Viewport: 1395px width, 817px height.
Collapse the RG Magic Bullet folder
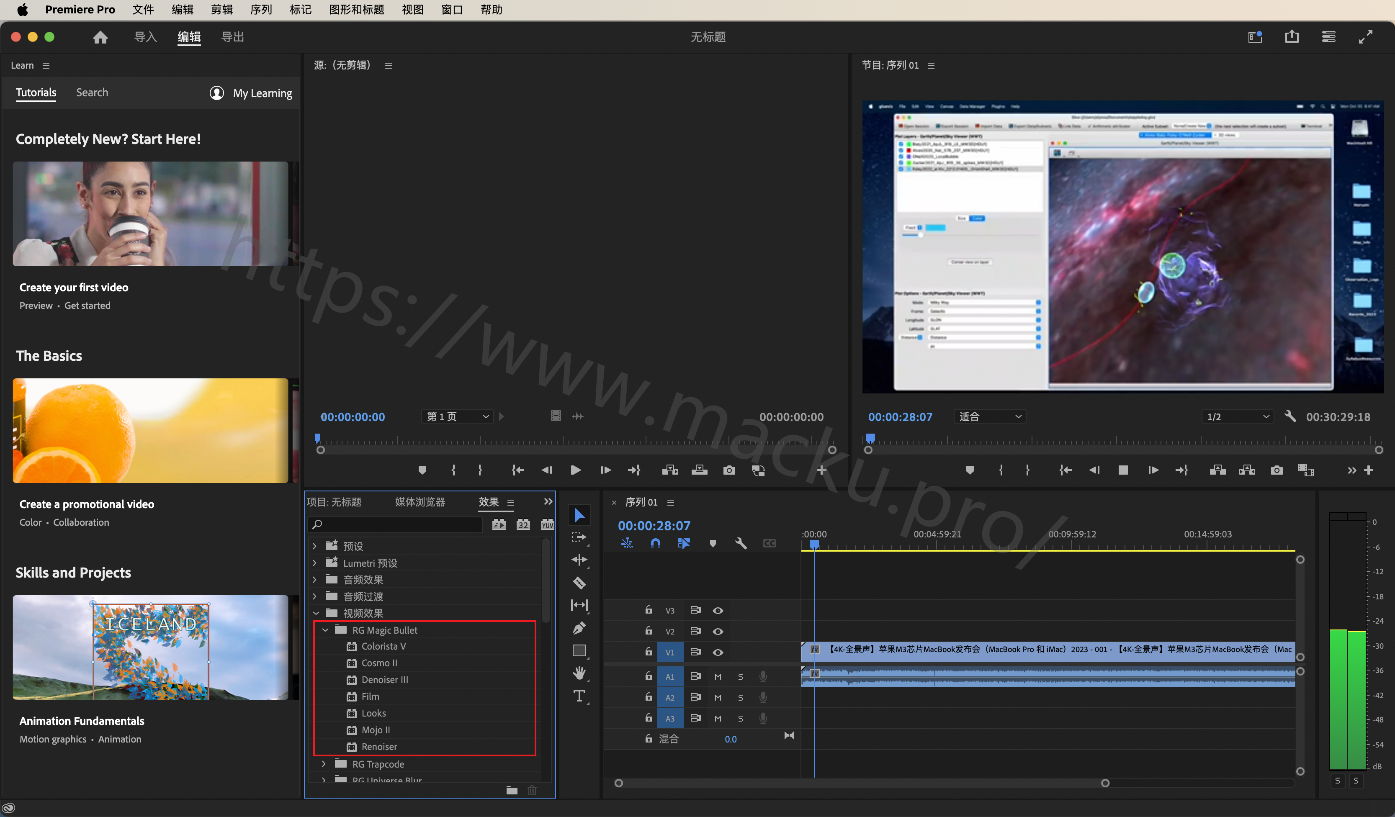pyautogui.click(x=325, y=630)
